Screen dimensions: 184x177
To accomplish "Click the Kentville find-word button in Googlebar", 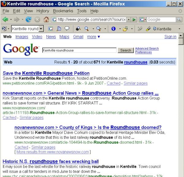I will pyautogui.click(x=162, y=29).
